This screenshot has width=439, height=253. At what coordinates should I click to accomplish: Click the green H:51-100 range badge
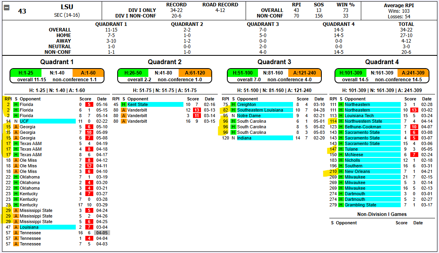(243, 73)
